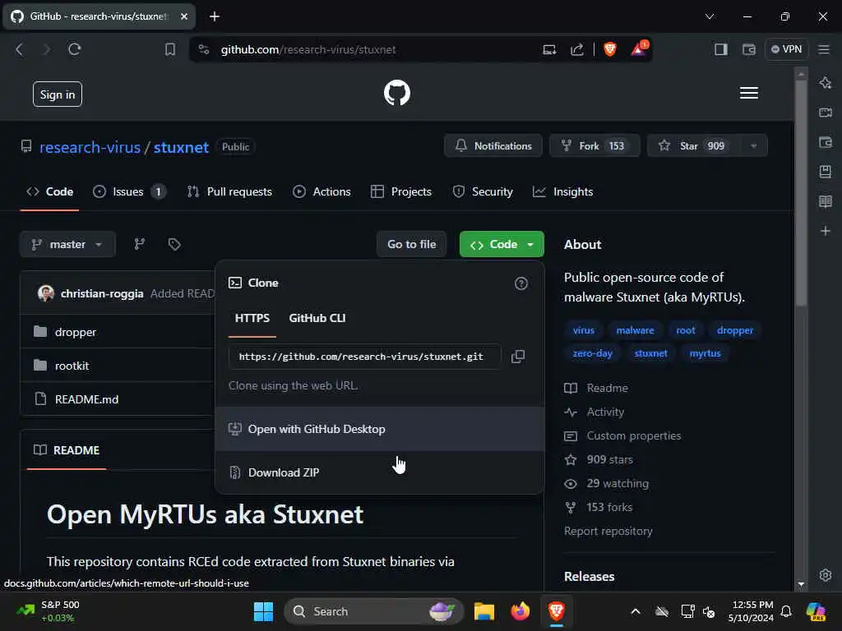
Task: Star the stuxnet repository
Action: 696,146
